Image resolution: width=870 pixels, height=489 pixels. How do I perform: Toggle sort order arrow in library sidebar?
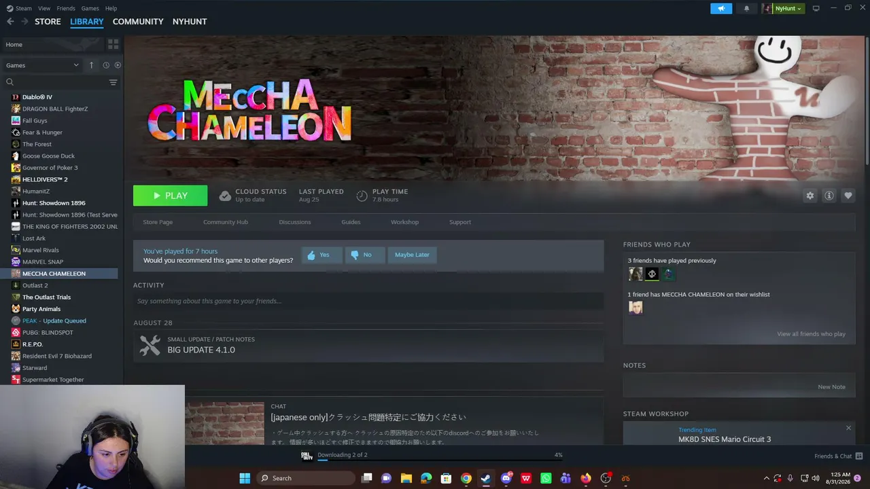pyautogui.click(x=91, y=65)
